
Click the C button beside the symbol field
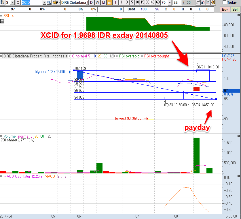pos(18,3)
